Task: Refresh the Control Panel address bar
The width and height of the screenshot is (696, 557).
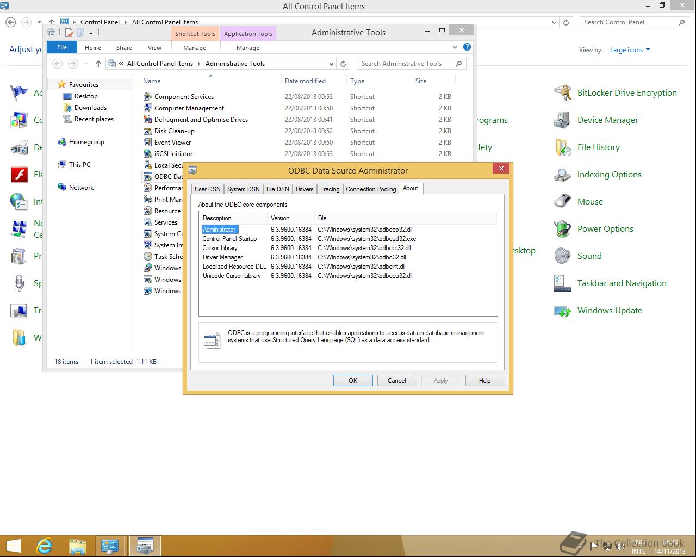Action: point(566,22)
